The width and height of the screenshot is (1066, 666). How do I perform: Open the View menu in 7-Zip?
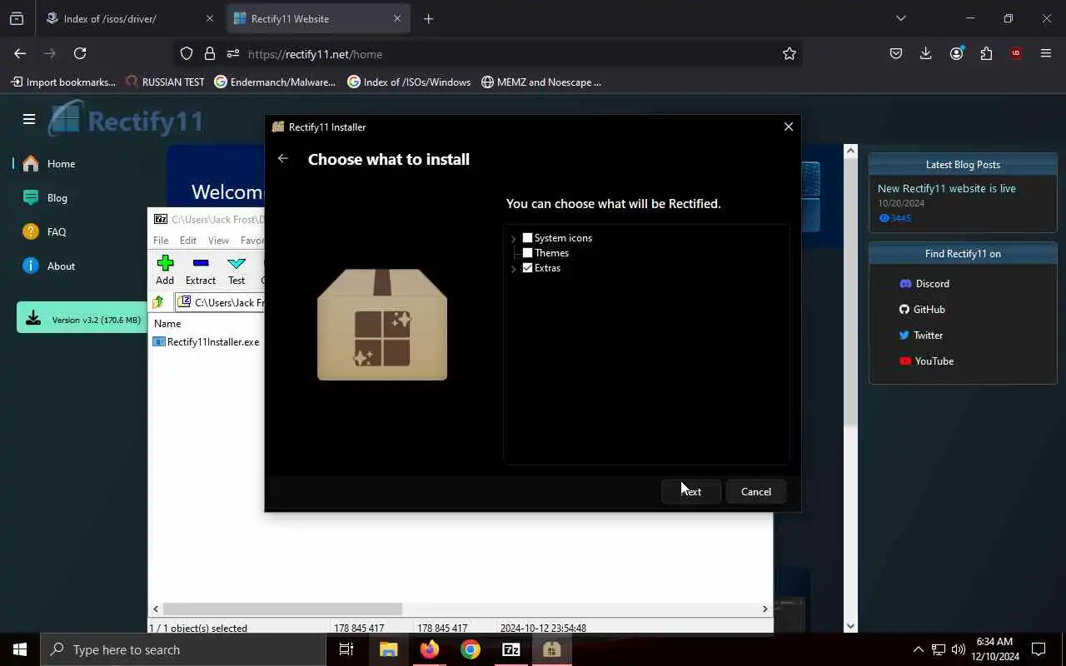(x=218, y=241)
